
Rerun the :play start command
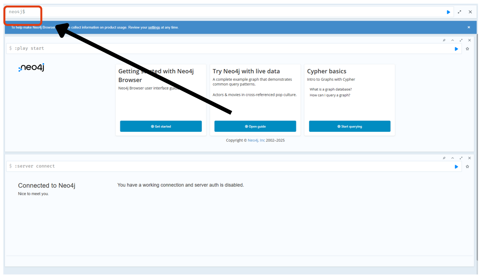[456, 49]
